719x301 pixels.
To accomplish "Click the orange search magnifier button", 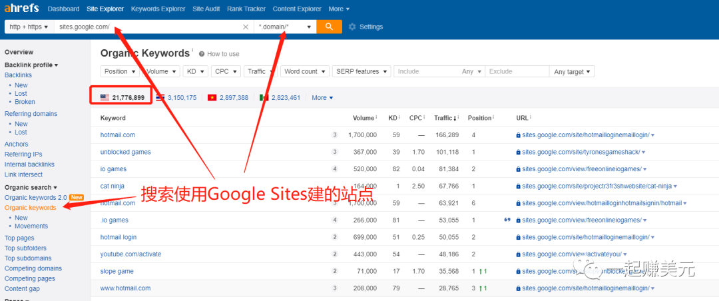I will (330, 27).
